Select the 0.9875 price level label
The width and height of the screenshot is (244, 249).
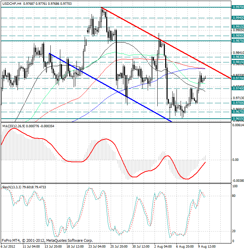pyautogui.click(x=238, y=41)
